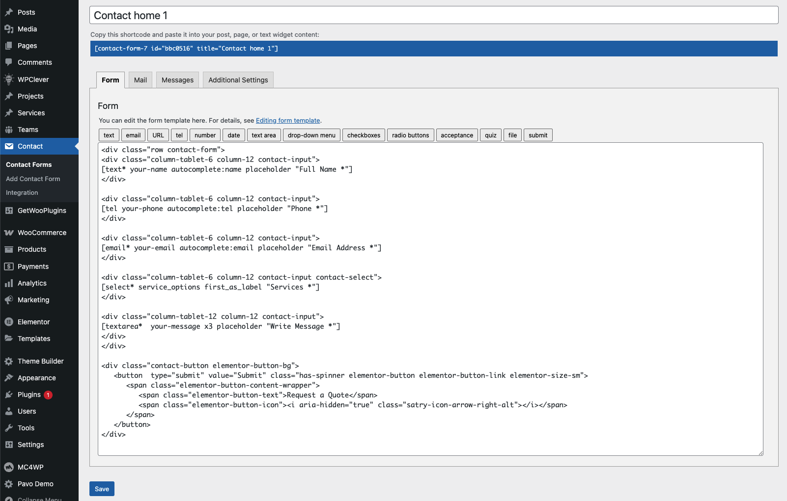Insert a drop-down menu form tag
The width and height of the screenshot is (787, 501).
point(311,135)
